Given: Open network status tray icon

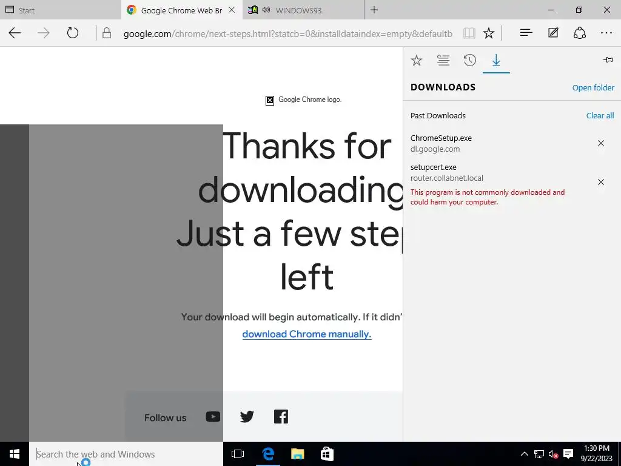Looking at the screenshot, I should pos(539,454).
